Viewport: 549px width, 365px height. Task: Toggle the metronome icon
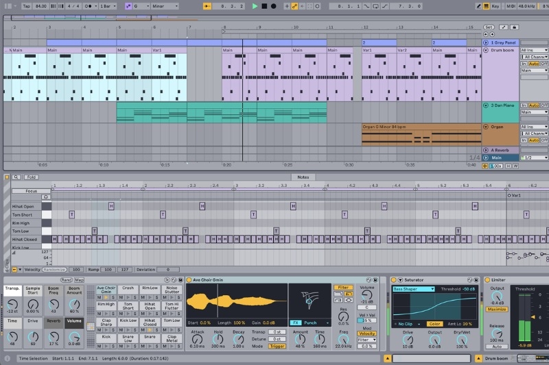click(89, 6)
